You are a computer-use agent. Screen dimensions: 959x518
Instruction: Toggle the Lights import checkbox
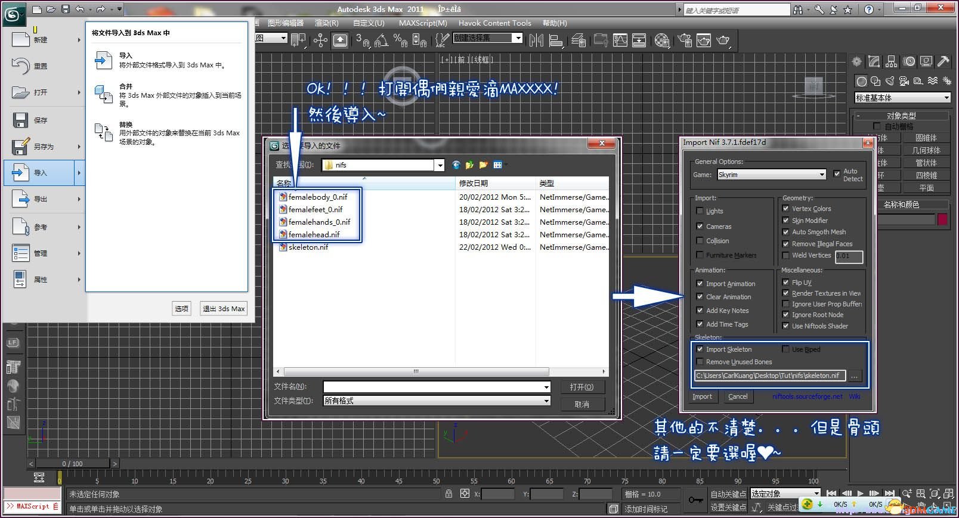[x=700, y=210]
